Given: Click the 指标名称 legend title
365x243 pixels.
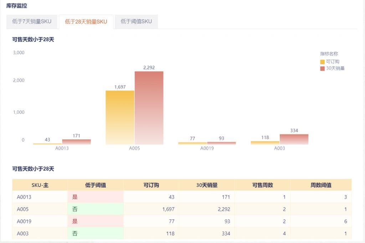Looking at the screenshot, I should coord(329,54).
